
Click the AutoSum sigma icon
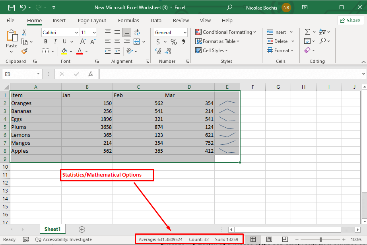(307, 32)
